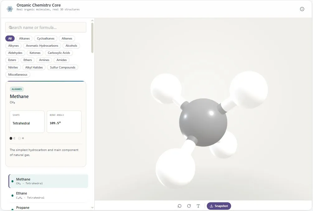
Task: Focus the search name or formula field
Action: [46, 27]
